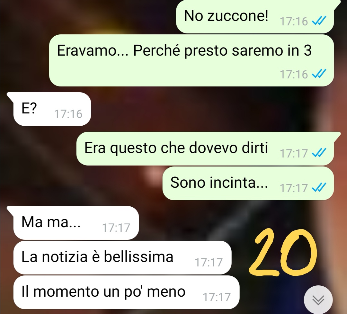This screenshot has height=314, width=347.
Task: Select the 'Sono incinta...' message
Action: (x=248, y=183)
